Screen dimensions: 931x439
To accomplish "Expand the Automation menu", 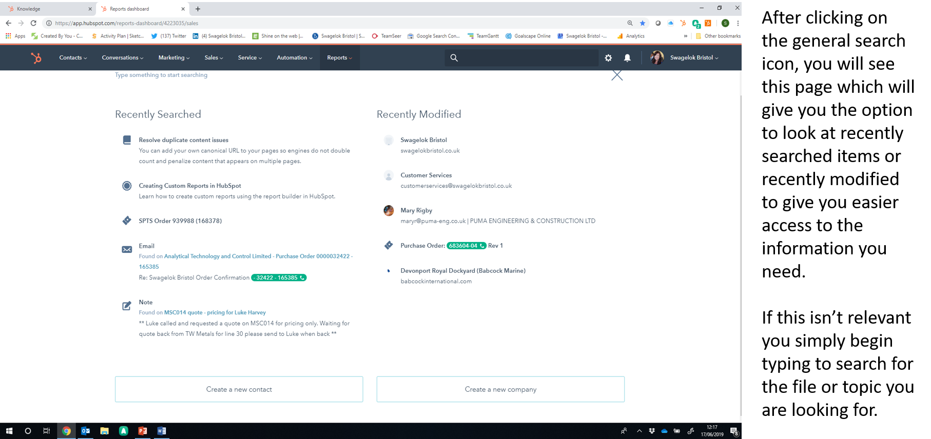I will click(295, 58).
